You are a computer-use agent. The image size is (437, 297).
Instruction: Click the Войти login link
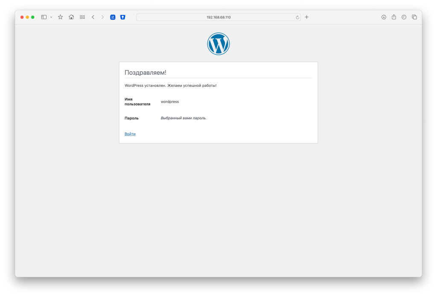(x=130, y=134)
